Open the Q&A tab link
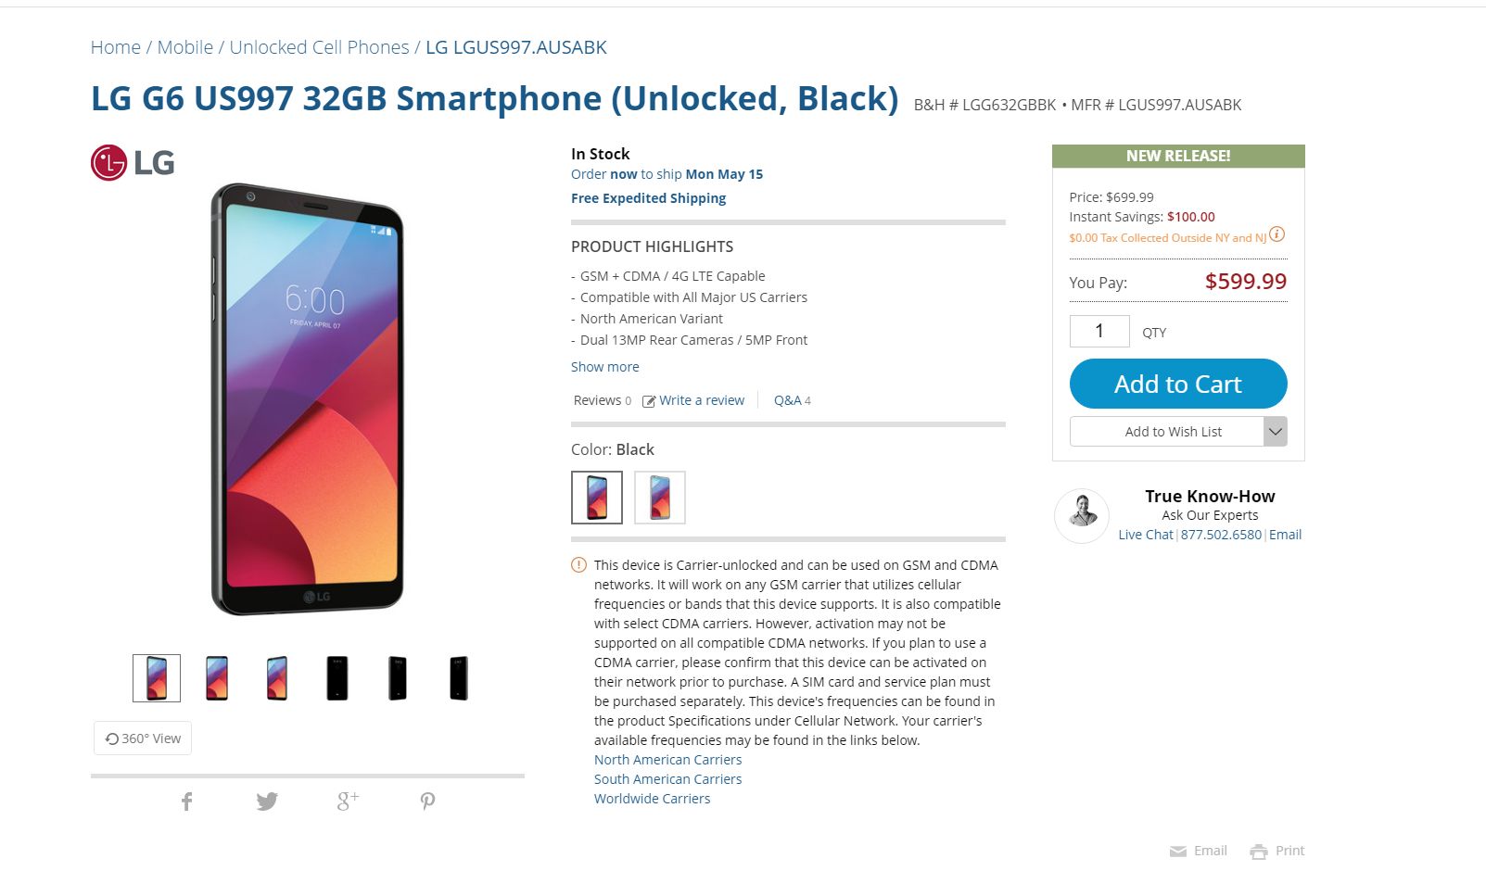This screenshot has height=871, width=1486. [788, 400]
